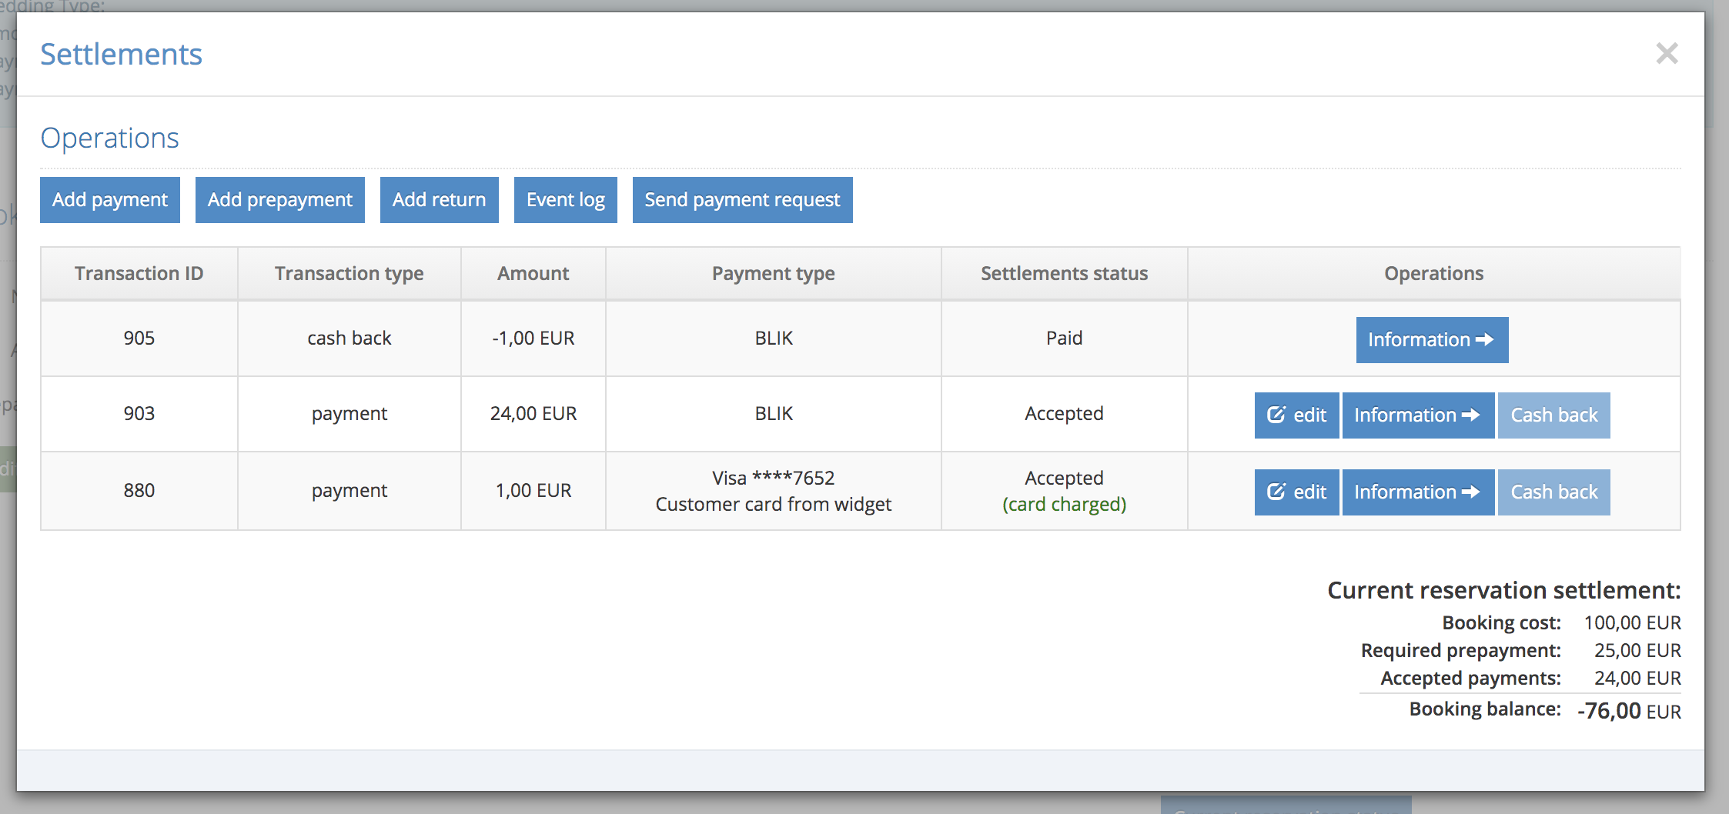Click the Transaction ID column header

pyautogui.click(x=139, y=274)
